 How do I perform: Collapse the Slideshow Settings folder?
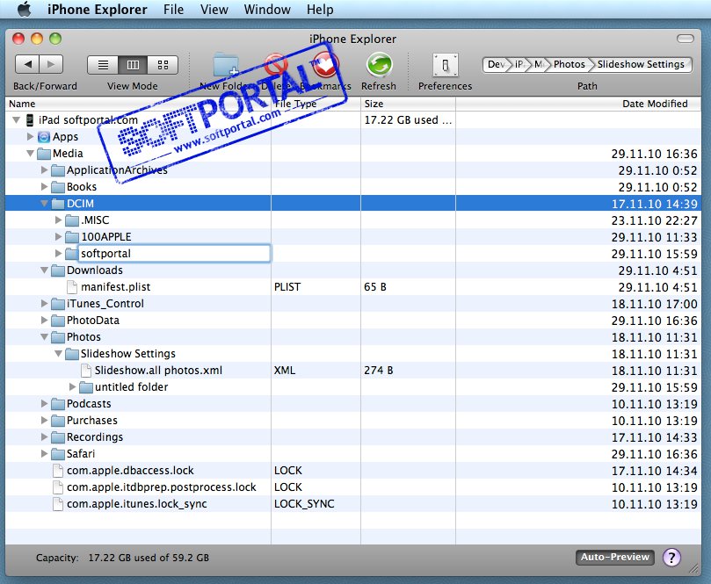click(58, 353)
